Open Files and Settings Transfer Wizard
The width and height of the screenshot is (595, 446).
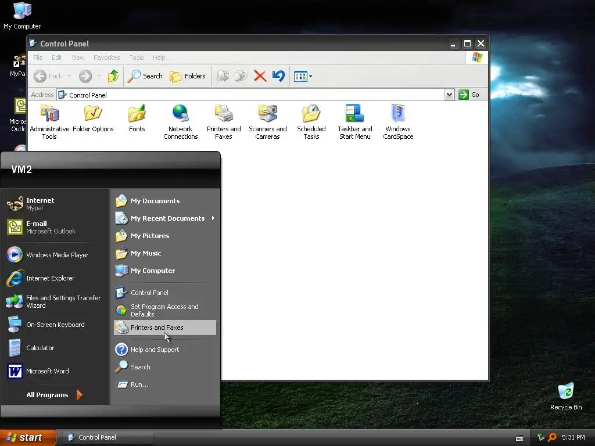[x=55, y=301]
